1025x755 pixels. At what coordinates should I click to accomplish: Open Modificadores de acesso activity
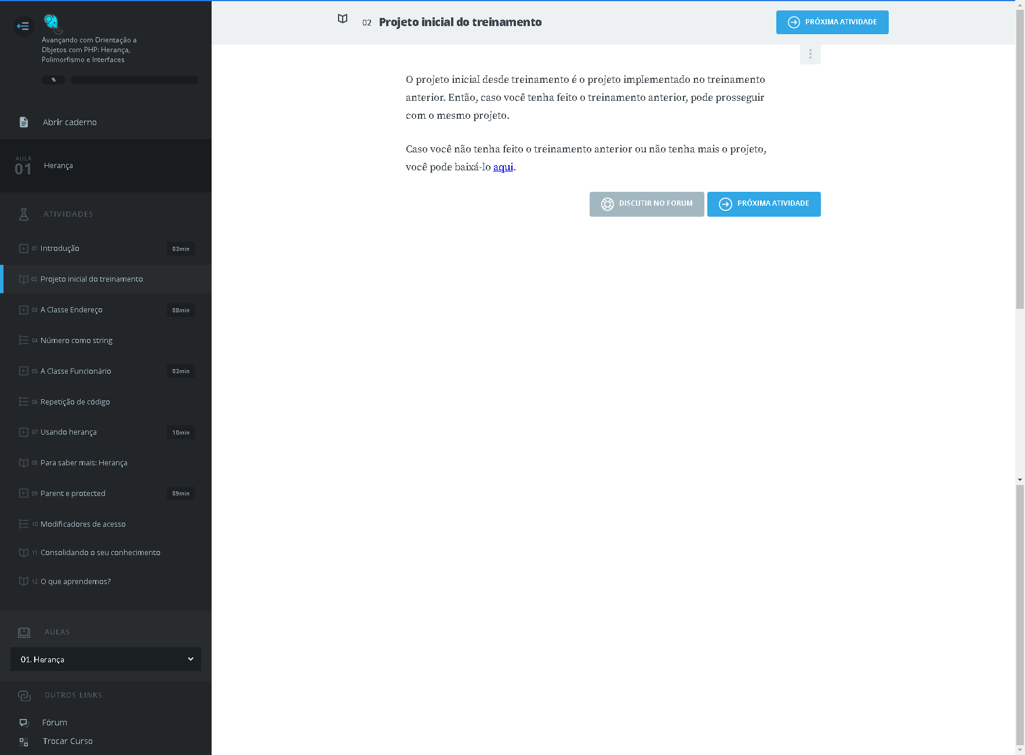click(83, 524)
